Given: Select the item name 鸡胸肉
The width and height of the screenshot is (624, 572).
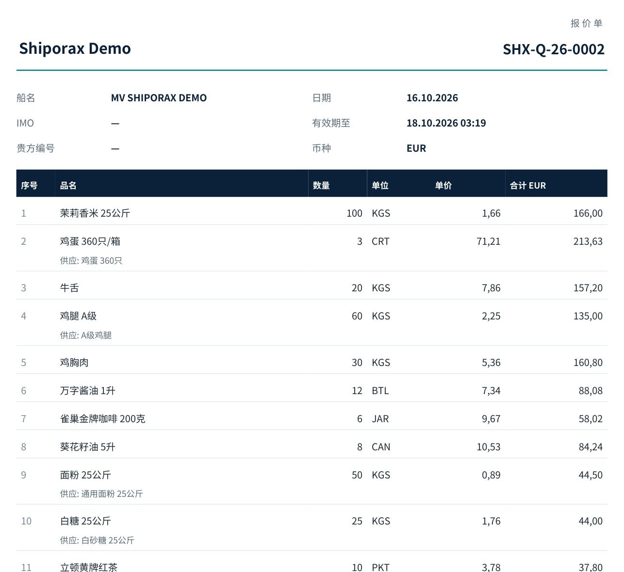Looking at the screenshot, I should (74, 363).
